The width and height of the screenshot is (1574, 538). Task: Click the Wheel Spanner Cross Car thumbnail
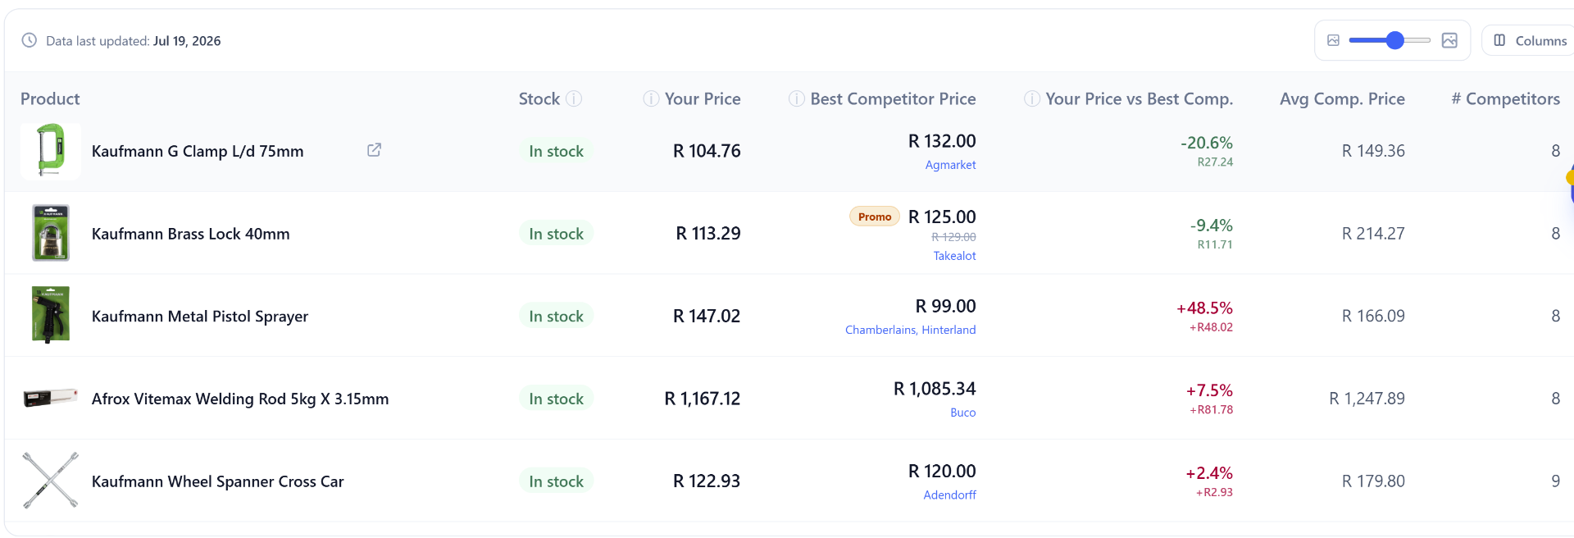pos(51,481)
